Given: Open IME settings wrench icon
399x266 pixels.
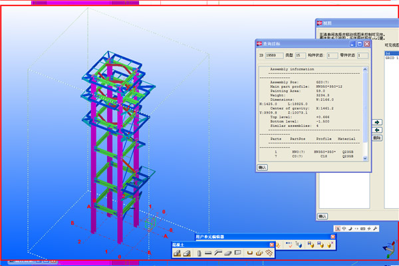Looking at the screenshot, I should [376, 229].
